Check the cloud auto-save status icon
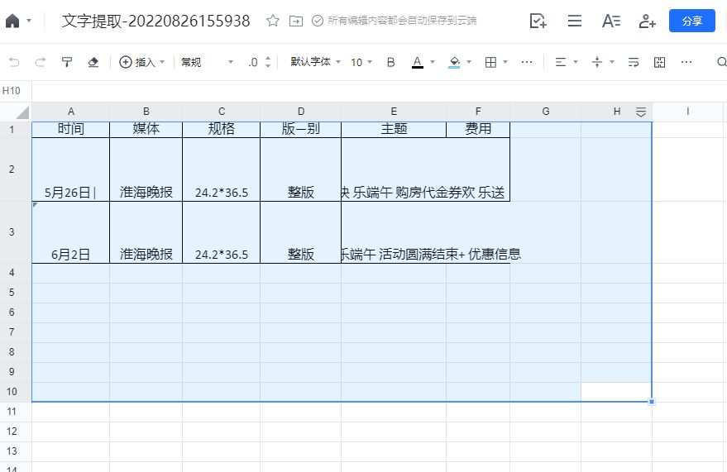The width and height of the screenshot is (727, 472). coord(318,21)
